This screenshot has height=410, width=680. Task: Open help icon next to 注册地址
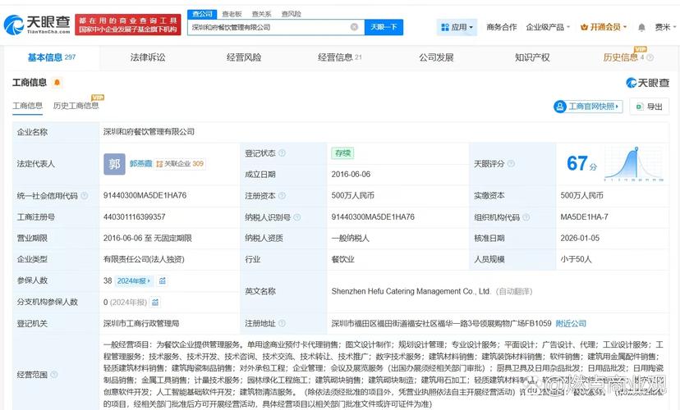pyautogui.click(x=282, y=323)
